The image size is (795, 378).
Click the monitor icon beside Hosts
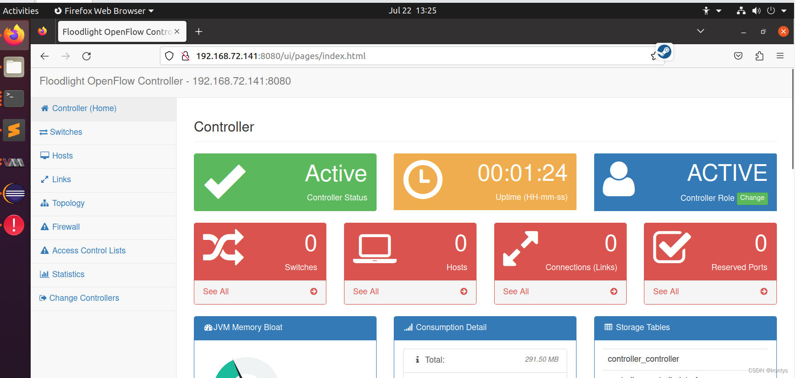[x=45, y=156]
